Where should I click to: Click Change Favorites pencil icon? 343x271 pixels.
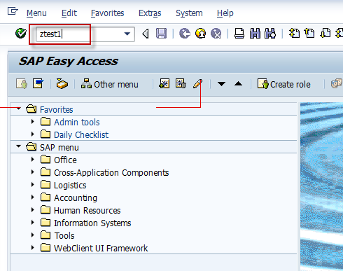(x=197, y=84)
